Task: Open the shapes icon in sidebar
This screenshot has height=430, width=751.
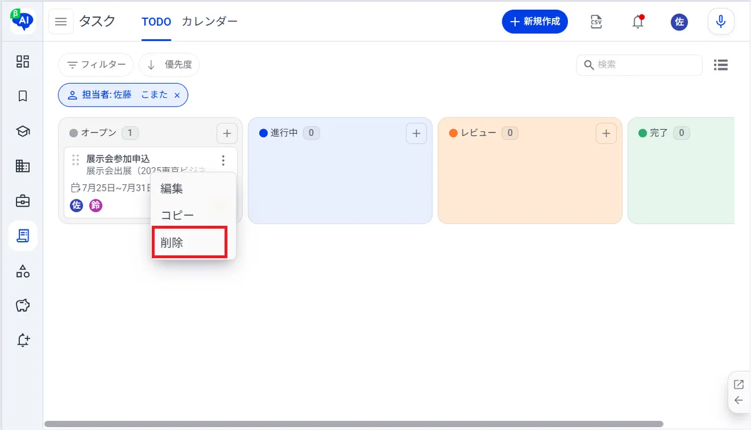Action: (23, 271)
